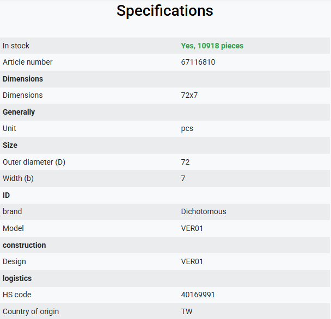
Task: Click article number 67116810
Action: pos(198,62)
